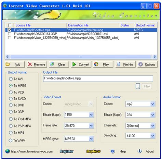Screen dimensions: 162x160
Task: Click the disabled video Codec mpeg1video dropdown
Action: pyautogui.click(x=79, y=104)
